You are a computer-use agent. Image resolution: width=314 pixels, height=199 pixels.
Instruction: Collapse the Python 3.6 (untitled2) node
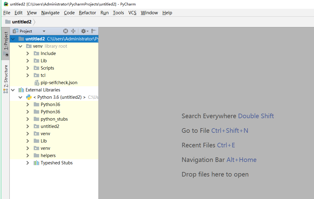20,98
